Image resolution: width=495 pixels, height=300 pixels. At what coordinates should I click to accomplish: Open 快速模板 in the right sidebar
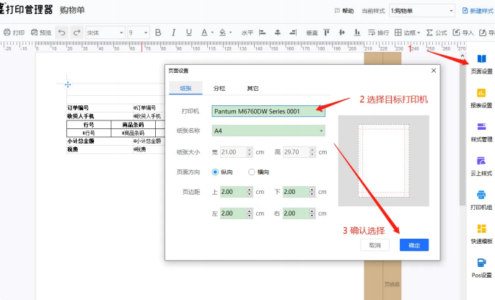[x=481, y=233]
